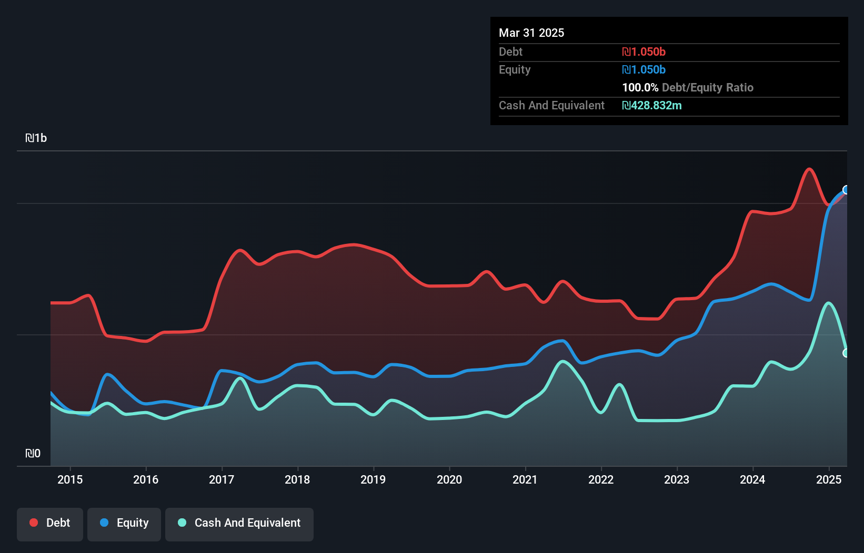Image resolution: width=864 pixels, height=553 pixels.
Task: Click the blue Equity value ₪1.050b
Action: 644,69
